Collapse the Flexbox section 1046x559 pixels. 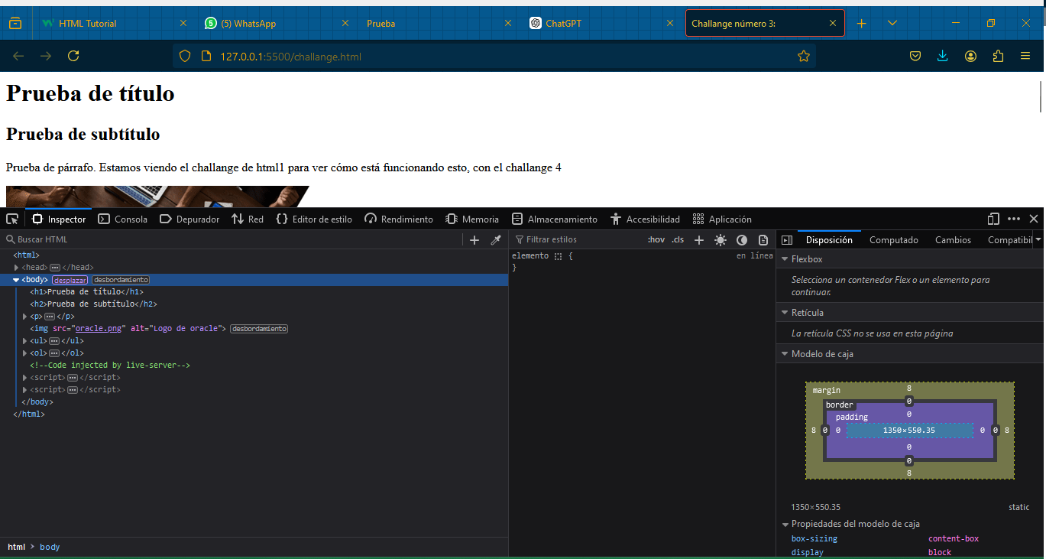(x=784, y=259)
